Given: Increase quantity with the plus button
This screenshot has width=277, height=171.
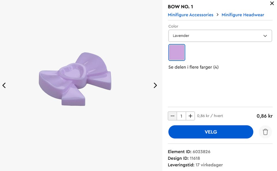Looking at the screenshot, I should [x=190, y=116].
